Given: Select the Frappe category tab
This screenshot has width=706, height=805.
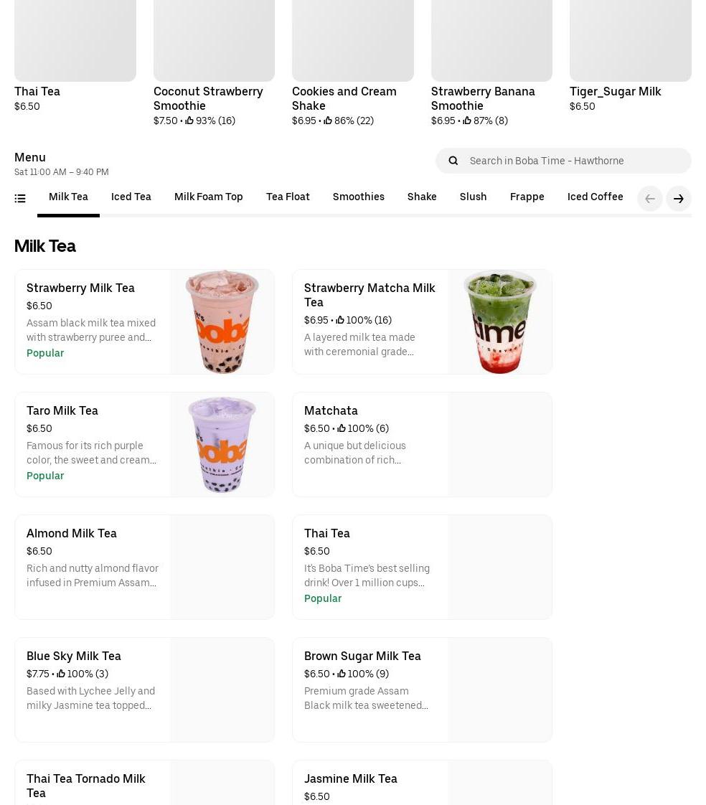Looking at the screenshot, I should pyautogui.click(x=527, y=197).
